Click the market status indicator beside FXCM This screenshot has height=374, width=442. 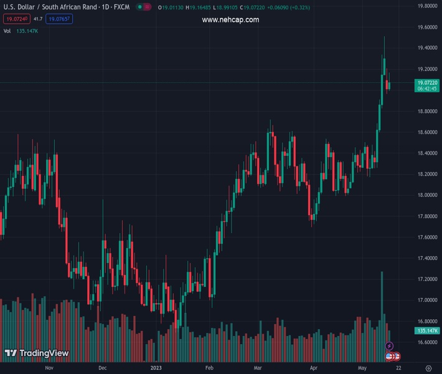[x=144, y=7]
